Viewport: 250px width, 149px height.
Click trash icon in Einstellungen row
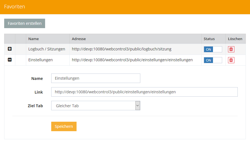[x=231, y=60]
